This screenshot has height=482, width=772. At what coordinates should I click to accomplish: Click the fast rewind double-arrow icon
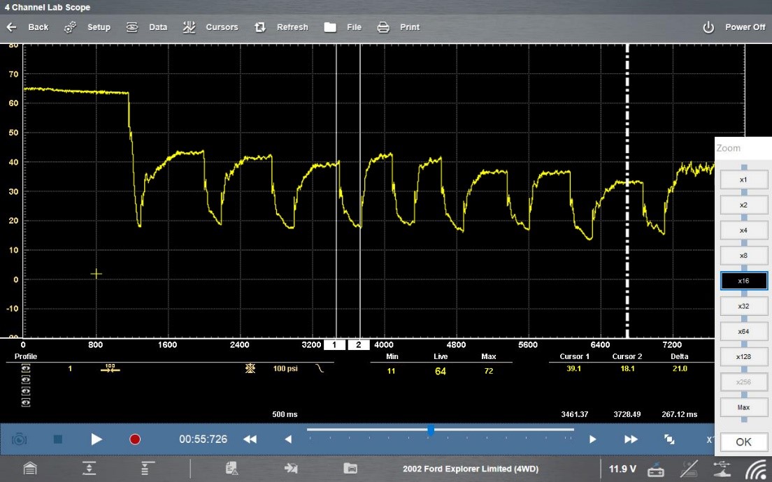(250, 439)
